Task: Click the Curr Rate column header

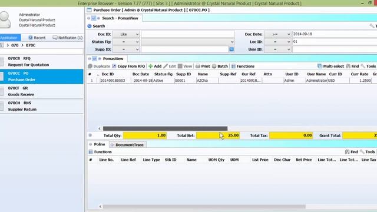Action: coord(359,74)
